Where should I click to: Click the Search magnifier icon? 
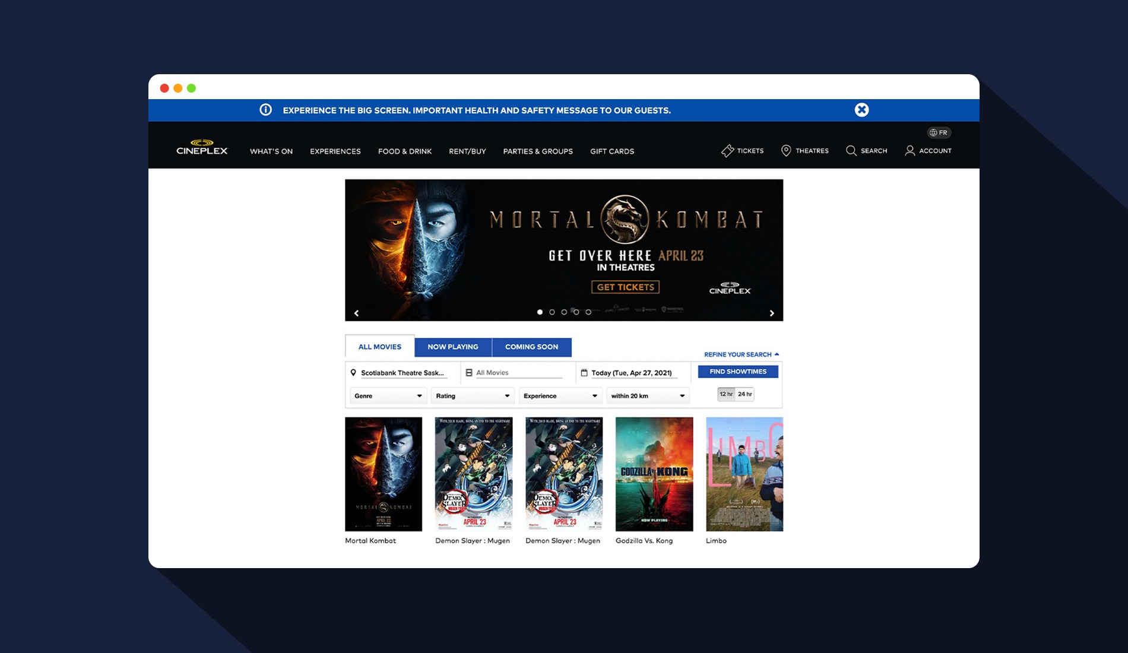tap(851, 151)
